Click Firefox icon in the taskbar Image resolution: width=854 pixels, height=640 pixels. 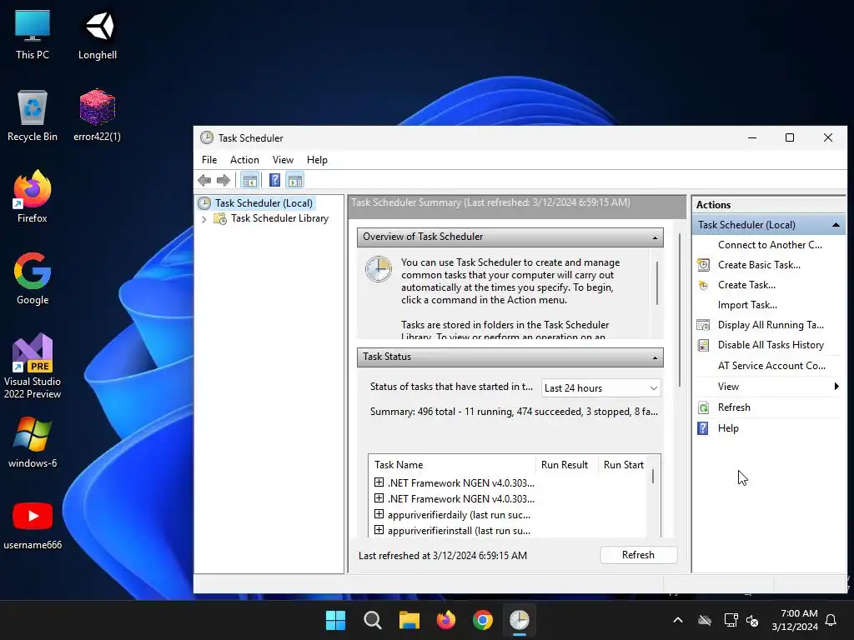[446, 620]
